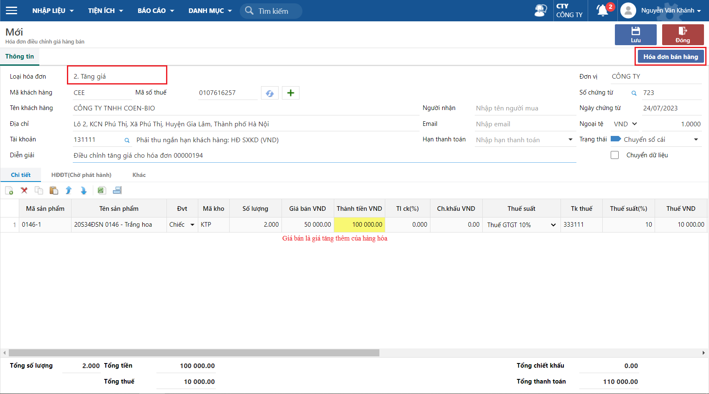Click the Lưu save button

(635, 34)
